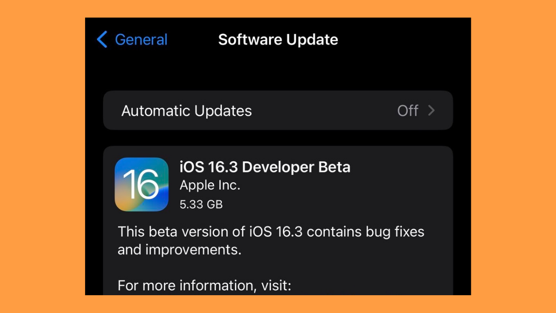Screen dimensions: 556x313
Task: Return to General settings
Action: 130,39
